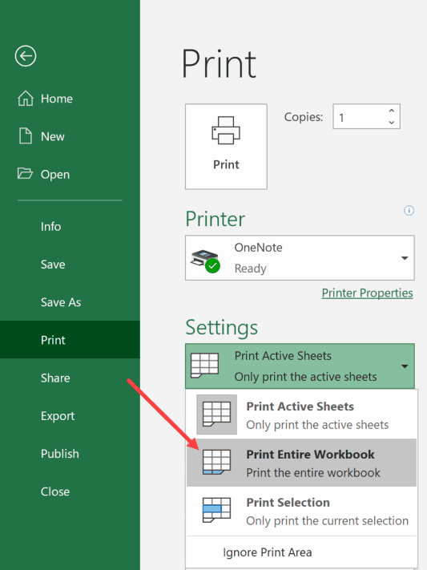Open the Share tab

[x=70, y=378]
